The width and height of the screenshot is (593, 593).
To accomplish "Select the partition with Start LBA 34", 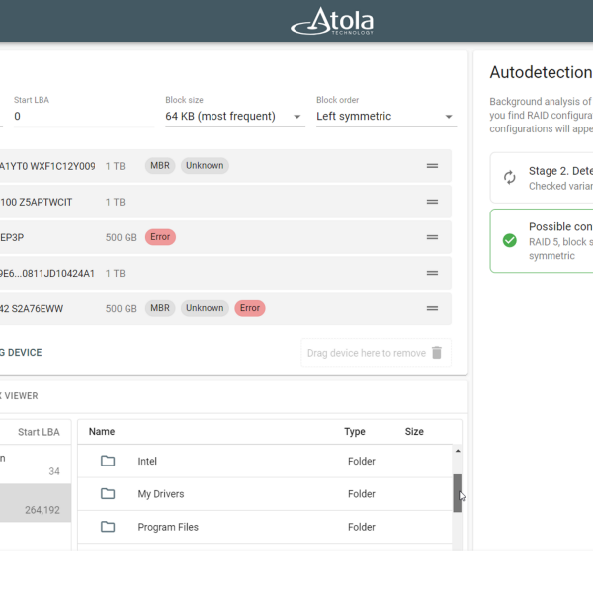I will point(36,465).
